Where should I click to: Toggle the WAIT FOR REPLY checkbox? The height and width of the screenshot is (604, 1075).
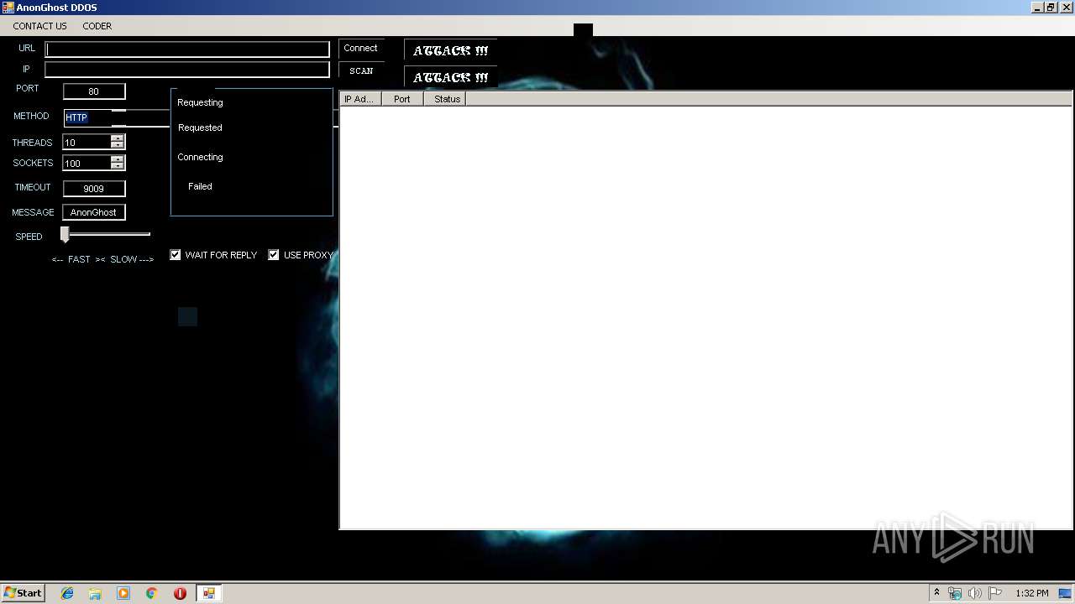point(176,255)
